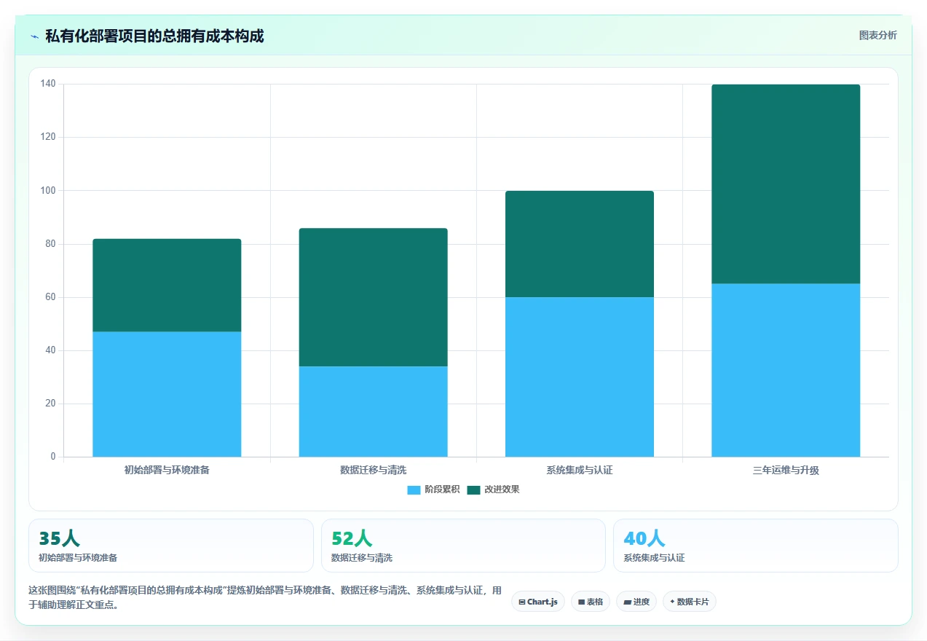Click the y-axis value 140
This screenshot has width=927, height=641.
(x=48, y=84)
